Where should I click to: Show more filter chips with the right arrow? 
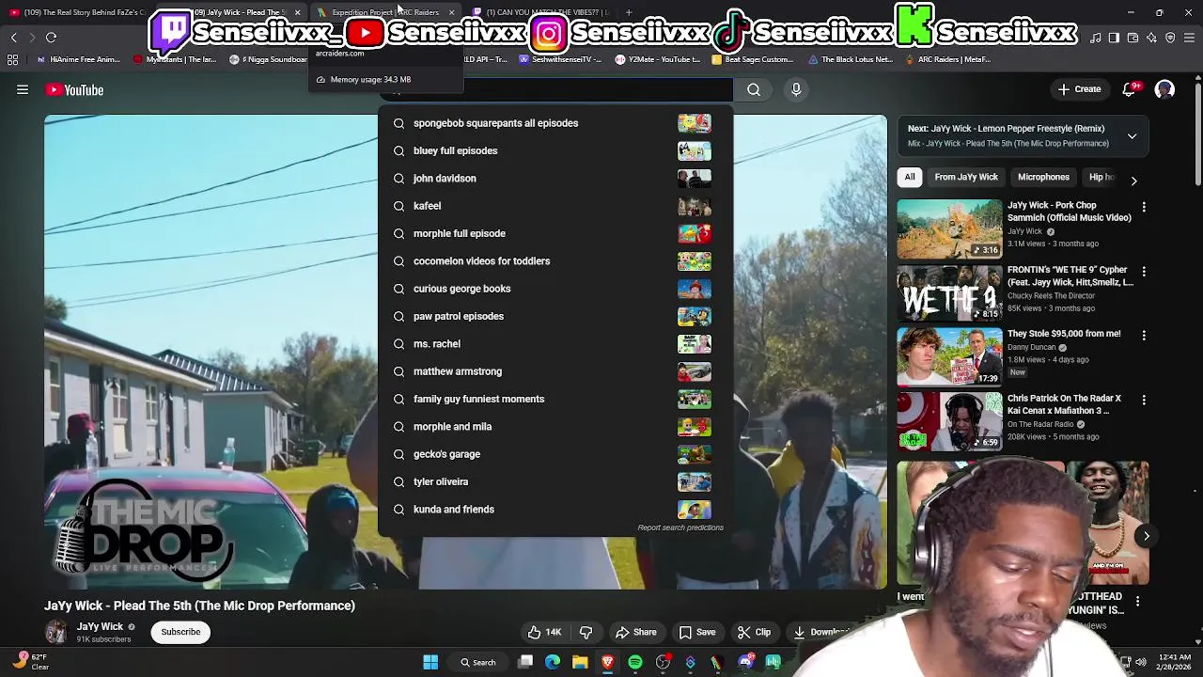[1133, 180]
